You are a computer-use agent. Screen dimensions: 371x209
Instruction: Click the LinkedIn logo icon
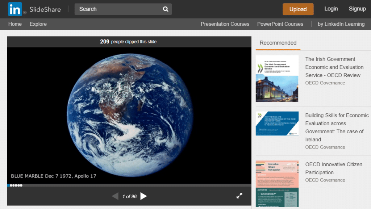[x=15, y=9]
